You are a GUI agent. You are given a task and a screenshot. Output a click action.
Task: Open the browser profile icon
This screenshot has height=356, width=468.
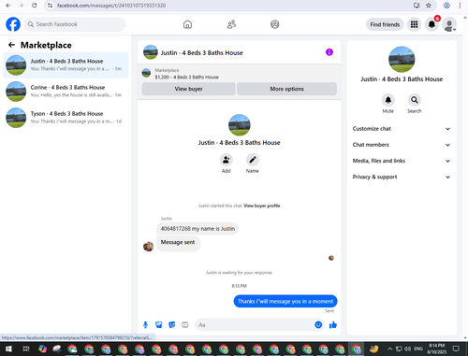pyautogui.click(x=446, y=6)
